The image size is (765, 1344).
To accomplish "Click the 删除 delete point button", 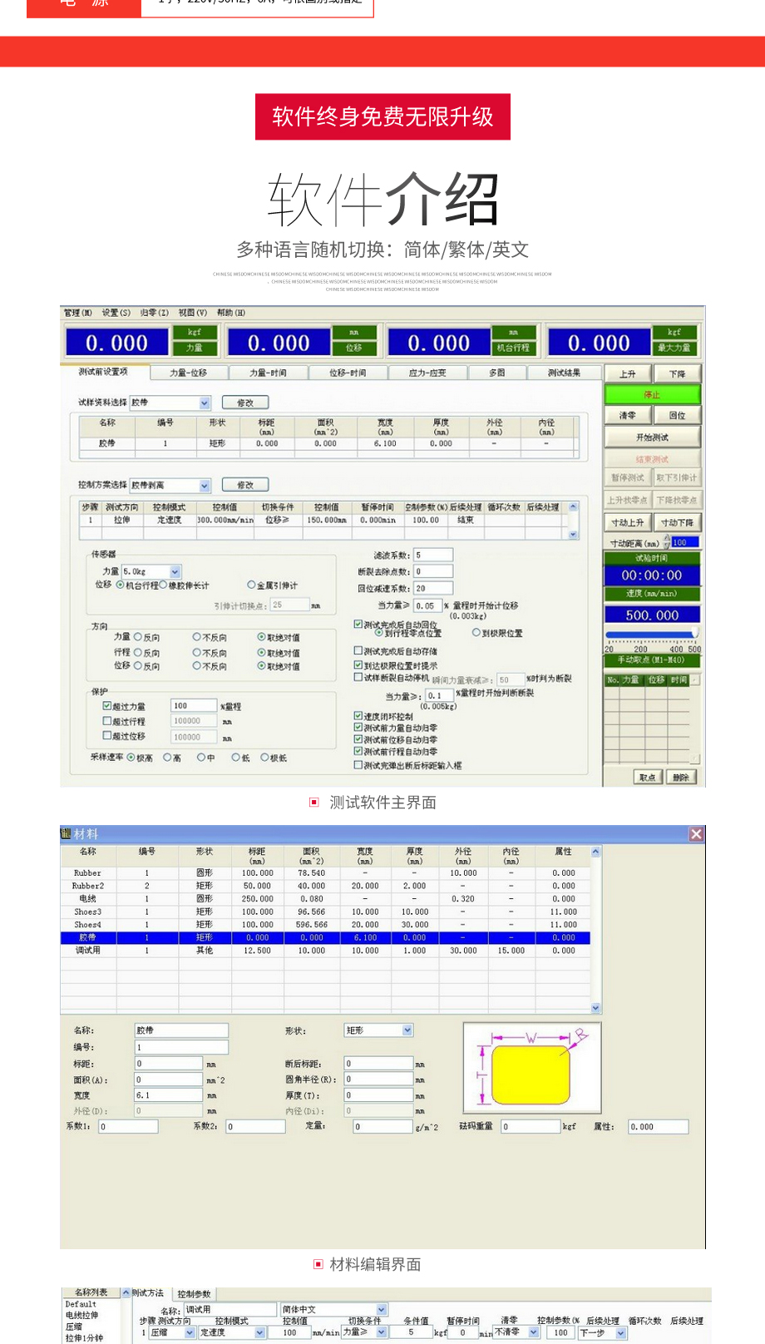I will click(680, 777).
